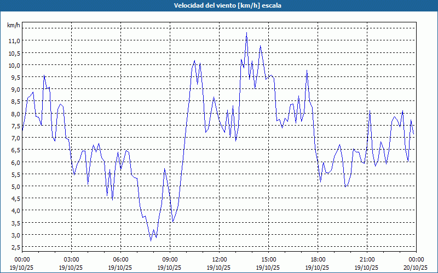Select the 09:00 x-axis time label

pyautogui.click(x=170, y=259)
